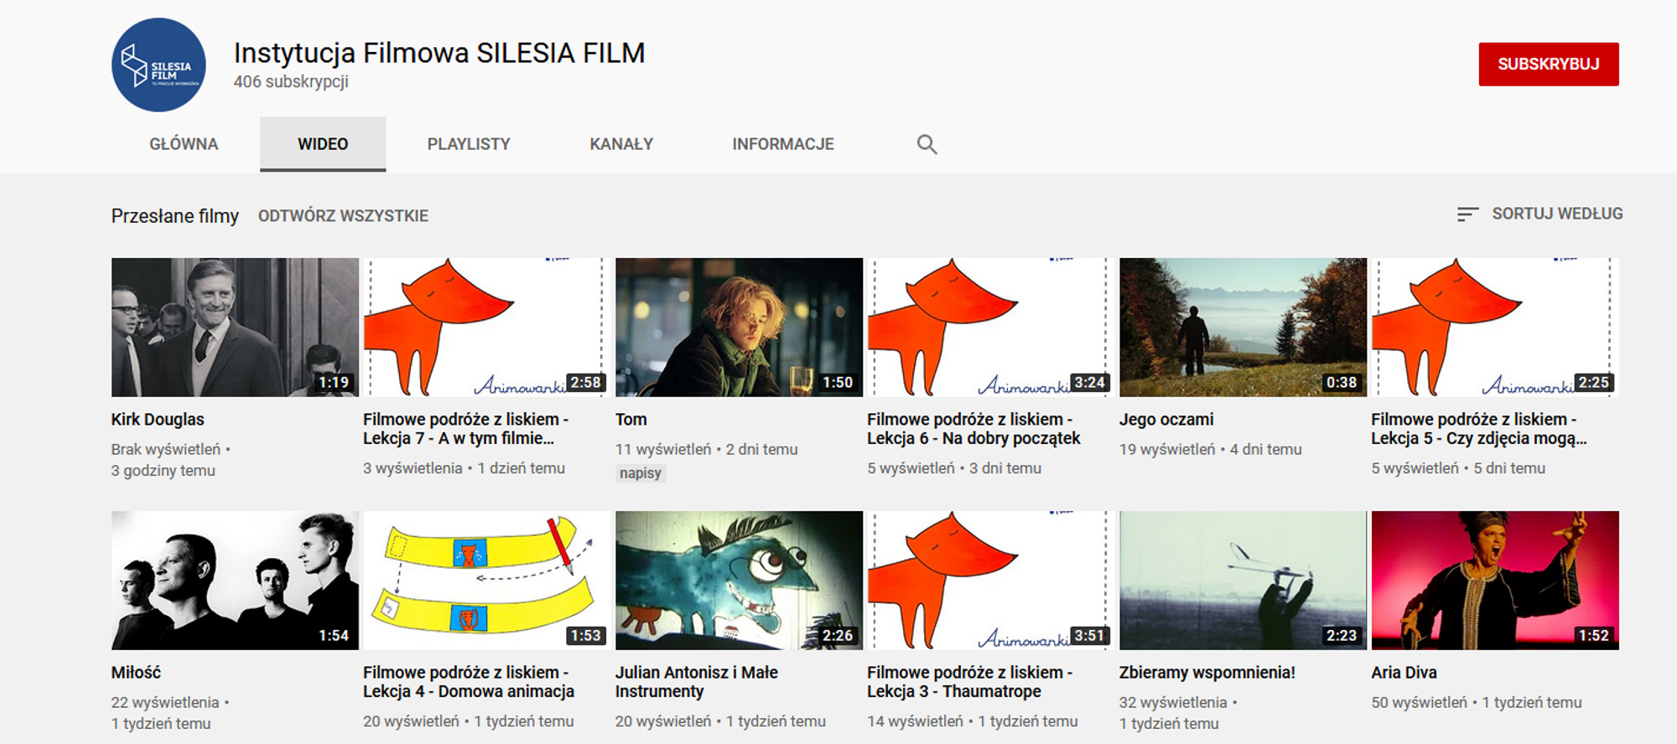Open title Lekcja 5 - Czy zdjęcia mogą
Image resolution: width=1677 pixels, height=744 pixels.
point(1479,429)
